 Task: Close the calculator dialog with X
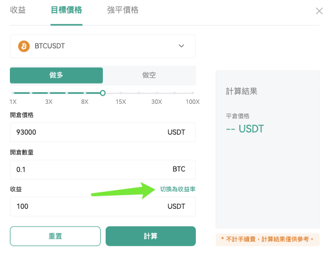[x=319, y=11]
